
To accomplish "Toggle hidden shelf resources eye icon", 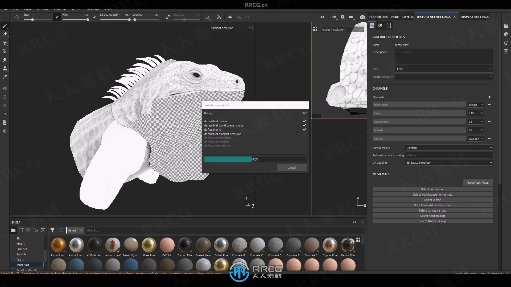I will pyautogui.click(x=36, y=230).
